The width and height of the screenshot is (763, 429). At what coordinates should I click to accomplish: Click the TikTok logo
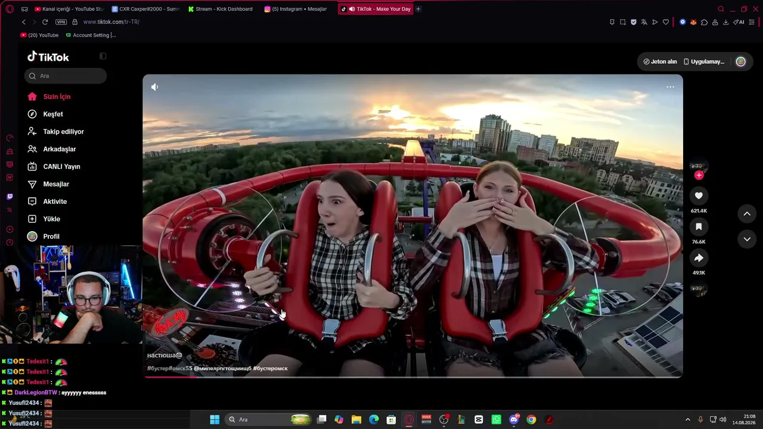pos(48,57)
